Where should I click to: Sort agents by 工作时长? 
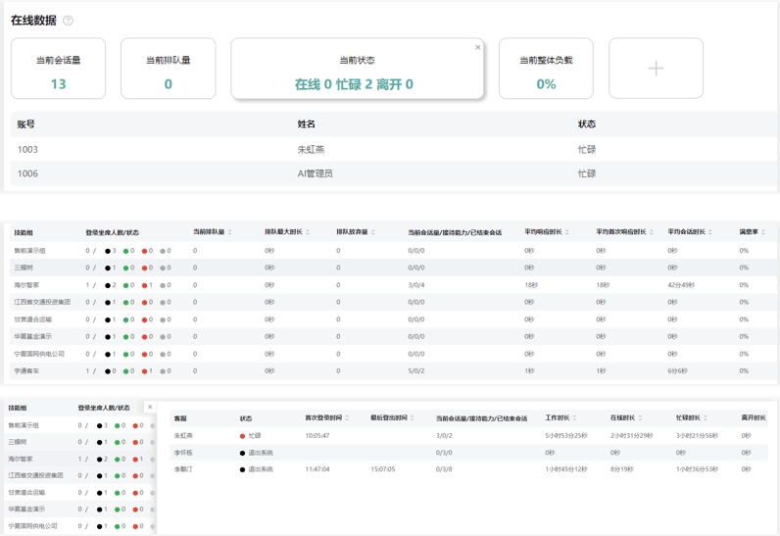pyautogui.click(x=574, y=418)
